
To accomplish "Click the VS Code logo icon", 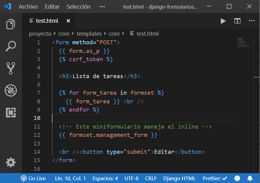I will pos(8,6).
